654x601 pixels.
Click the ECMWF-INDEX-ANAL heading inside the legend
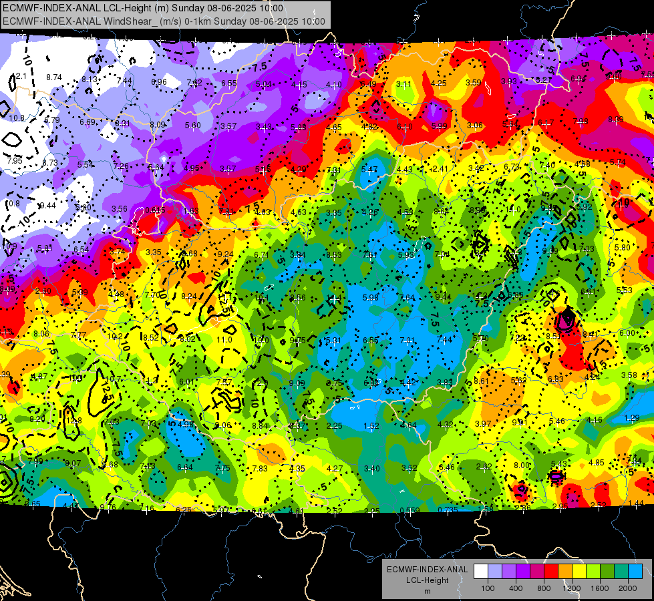427,570
